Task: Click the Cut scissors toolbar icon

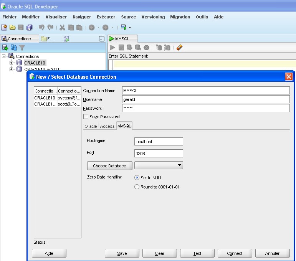Action: pos(62,27)
